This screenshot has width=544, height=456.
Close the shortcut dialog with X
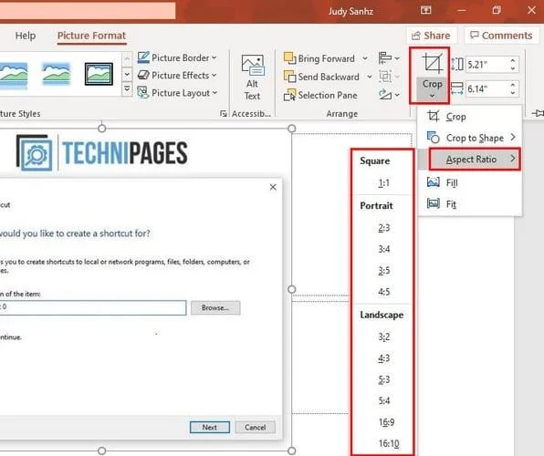[x=273, y=187]
